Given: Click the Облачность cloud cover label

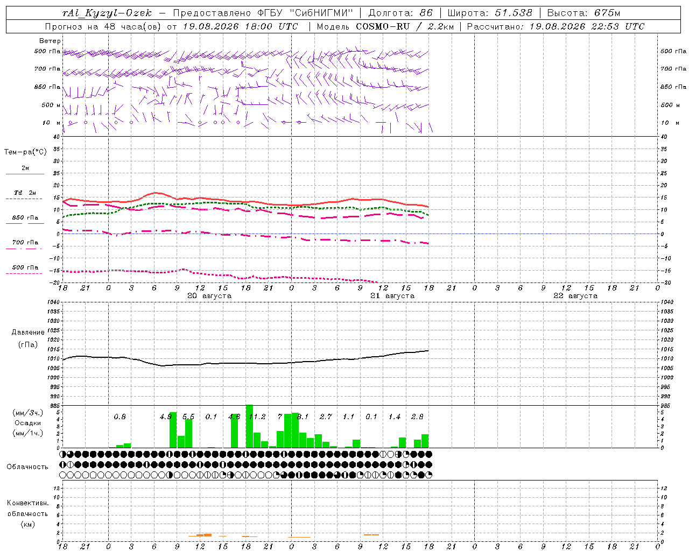Looking at the screenshot, I should [x=27, y=467].
